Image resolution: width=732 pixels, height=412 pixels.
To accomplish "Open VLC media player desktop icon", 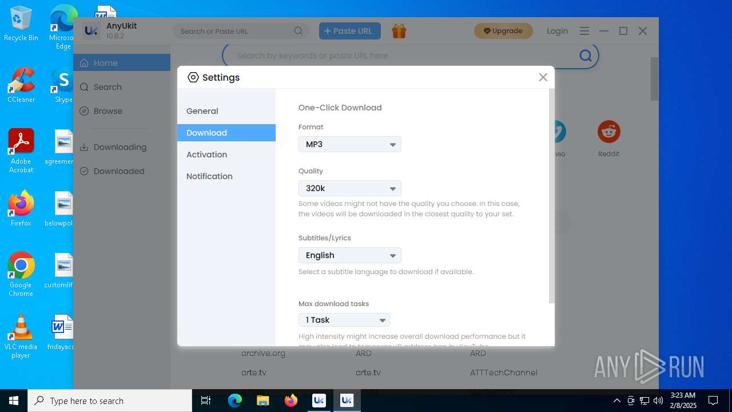I will pyautogui.click(x=21, y=336).
